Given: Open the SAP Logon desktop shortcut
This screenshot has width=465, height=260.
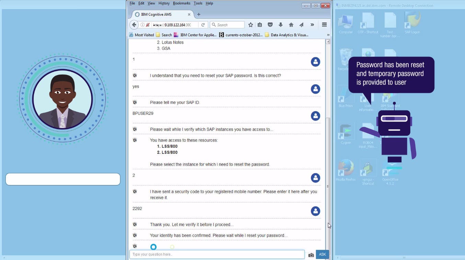Looking at the screenshot, I should point(412,21).
